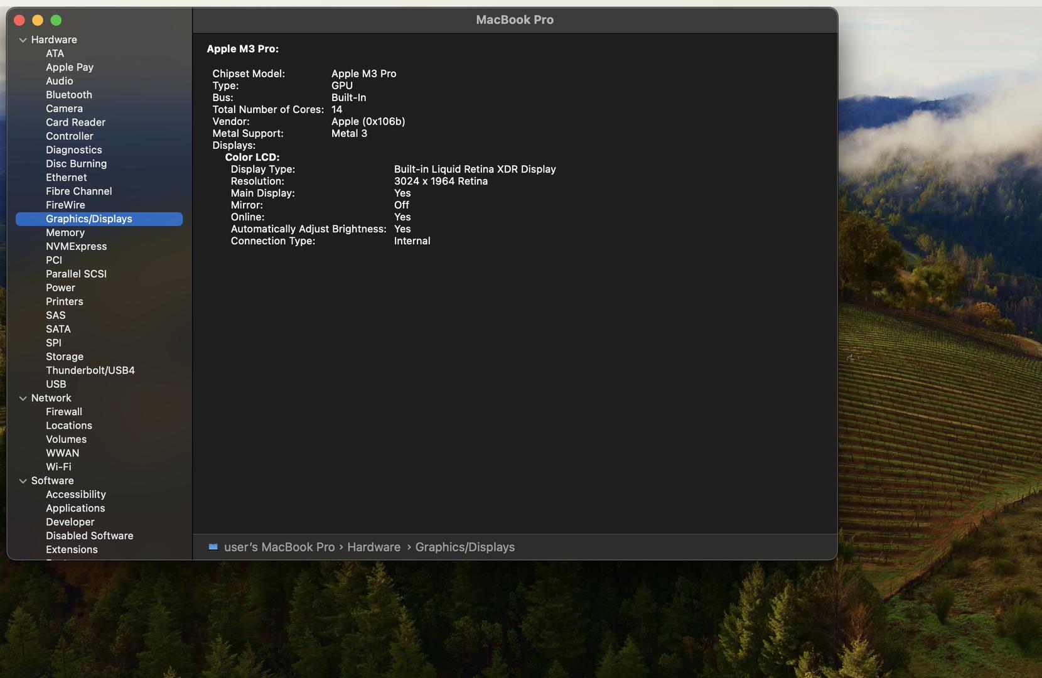This screenshot has height=678, width=1042.
Task: Click the vendor value "Apple (0x106b)"
Action: pyautogui.click(x=368, y=122)
